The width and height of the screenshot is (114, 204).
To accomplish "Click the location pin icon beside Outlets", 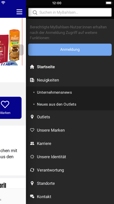I will 32,117.
